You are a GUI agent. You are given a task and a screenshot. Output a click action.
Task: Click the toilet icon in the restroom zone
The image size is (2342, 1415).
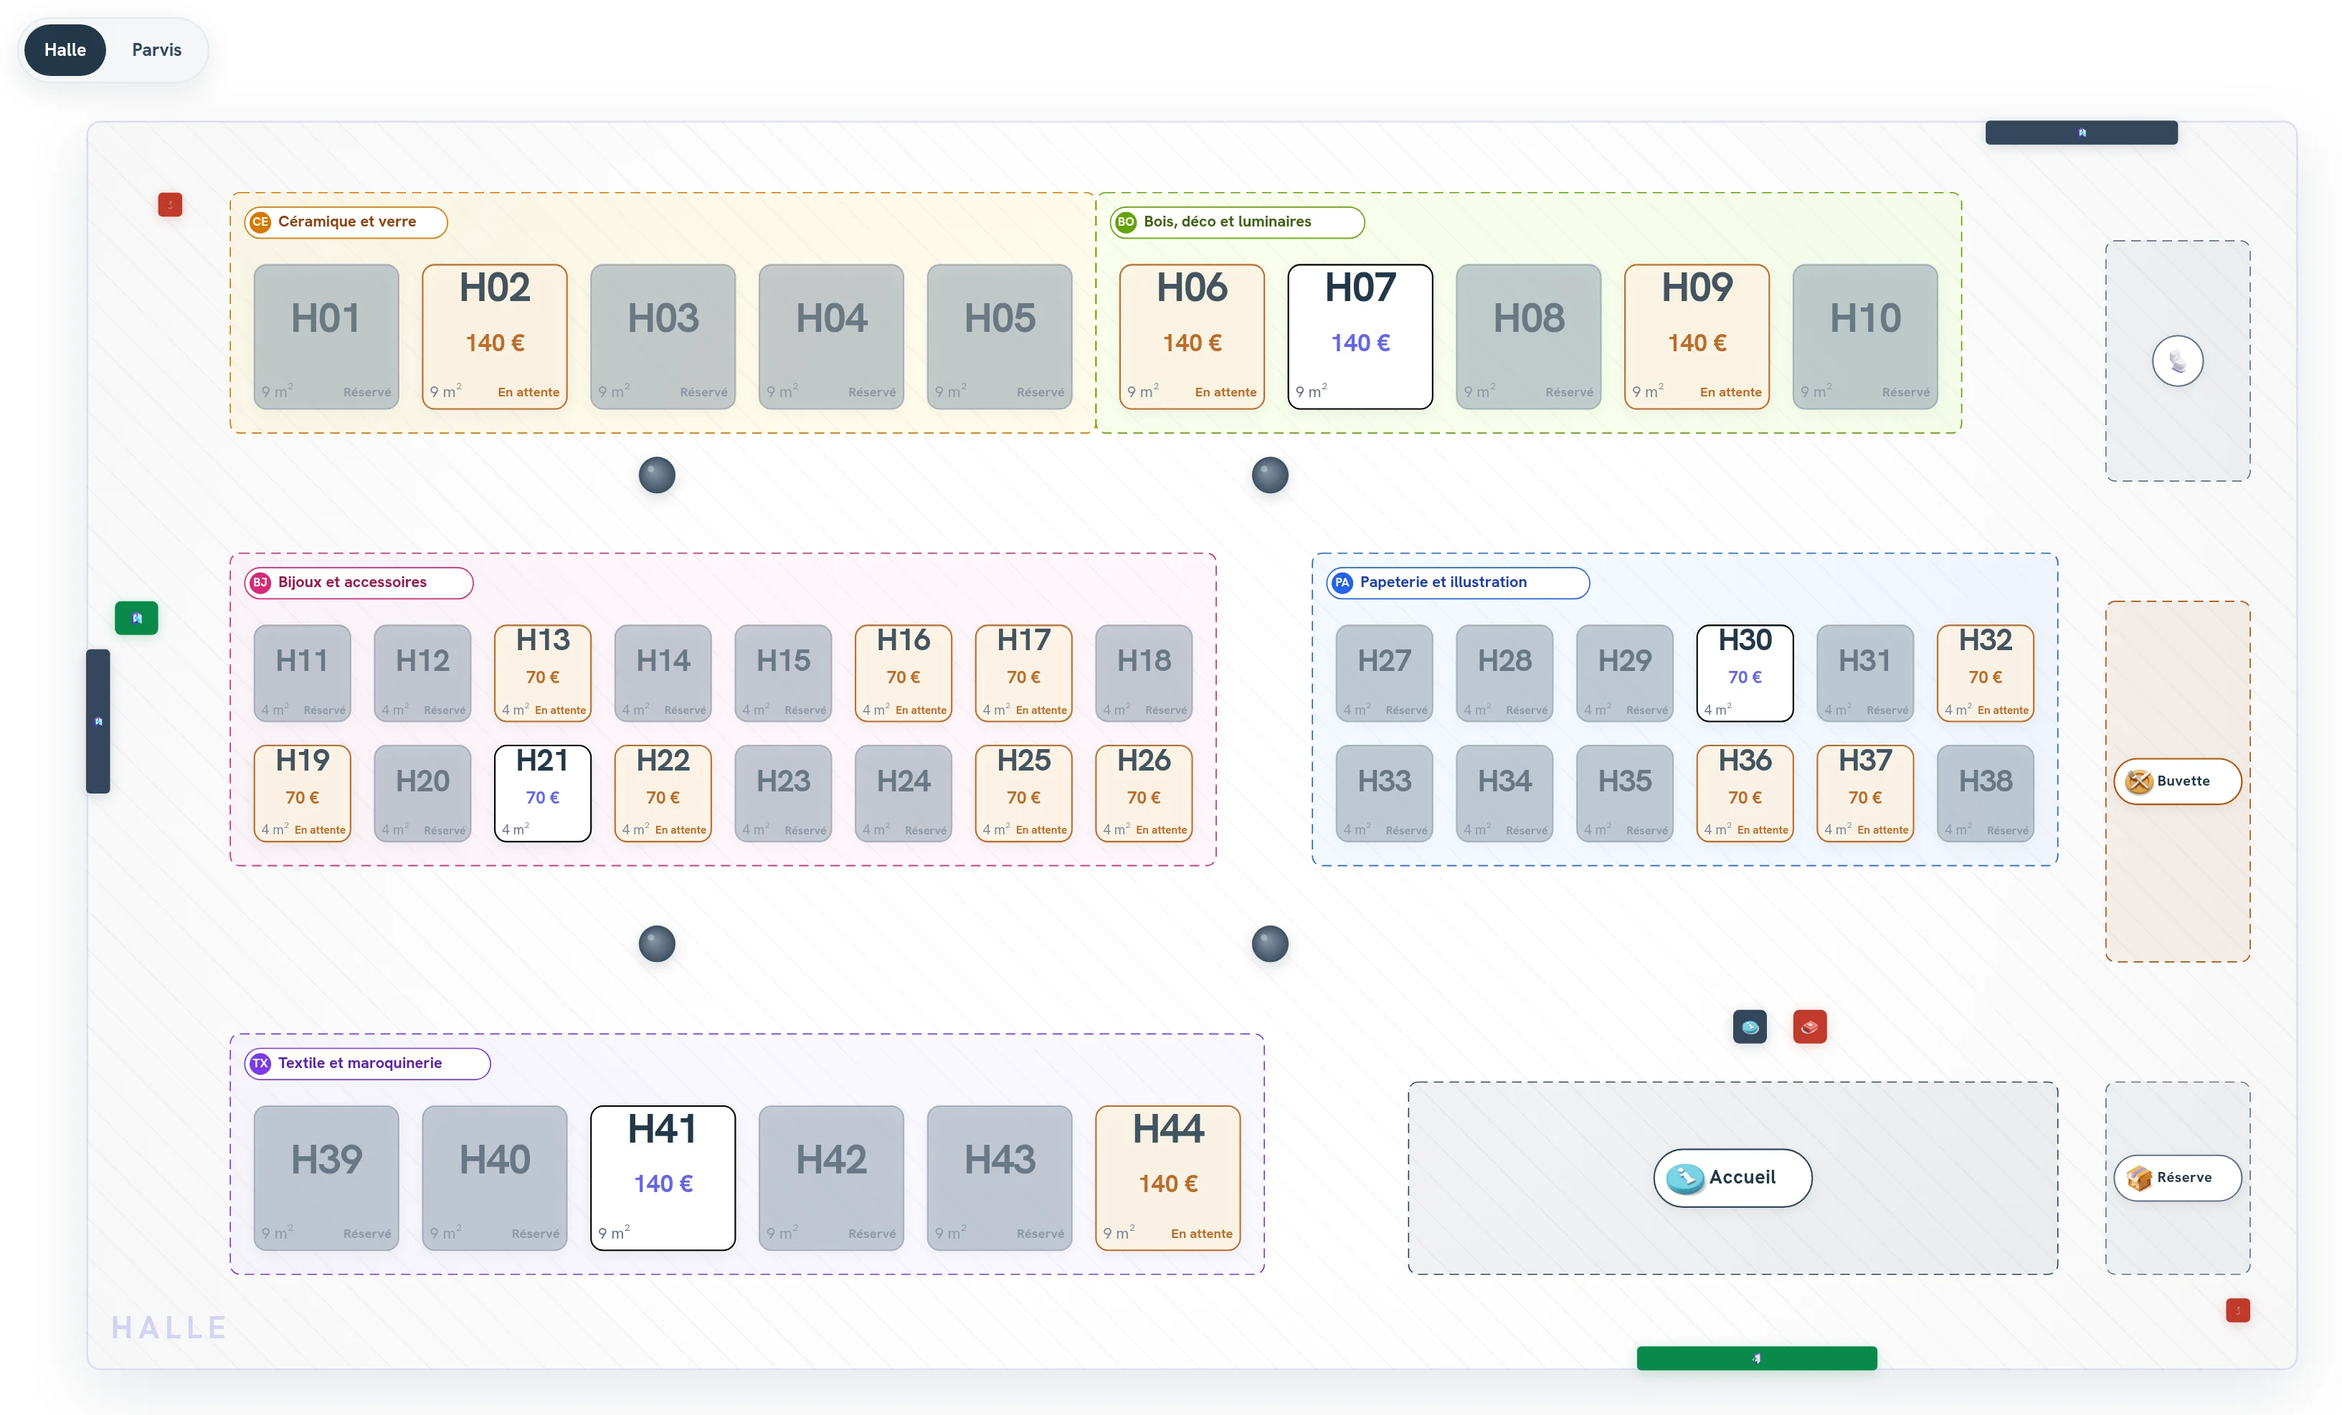(x=2176, y=361)
